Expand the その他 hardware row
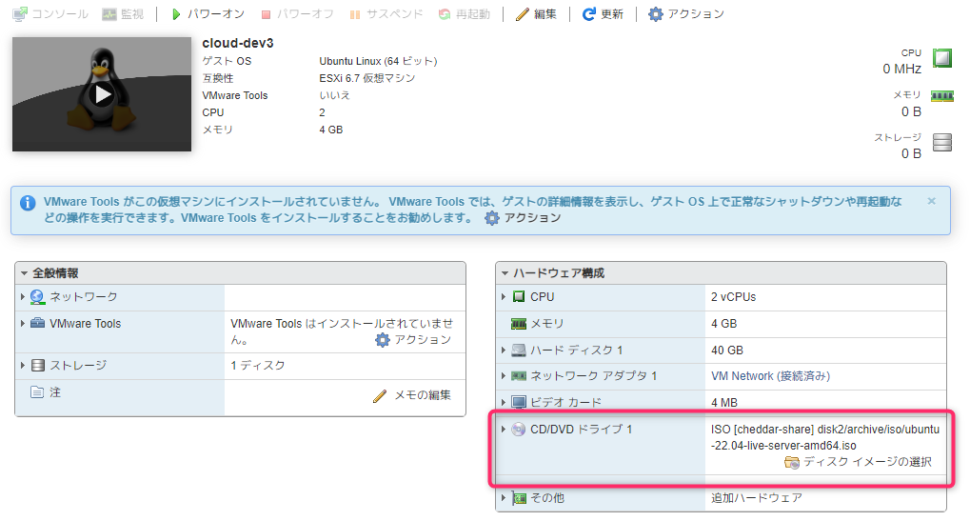Image resolution: width=970 pixels, height=521 pixels. [x=504, y=497]
